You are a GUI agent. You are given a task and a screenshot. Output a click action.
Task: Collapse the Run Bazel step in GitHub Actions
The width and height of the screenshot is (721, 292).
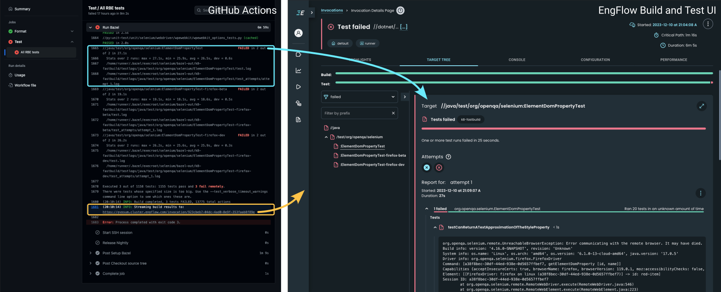(x=90, y=27)
